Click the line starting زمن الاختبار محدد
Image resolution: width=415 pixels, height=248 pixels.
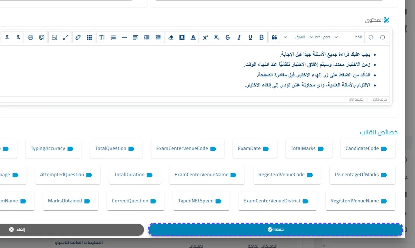(x=307, y=65)
